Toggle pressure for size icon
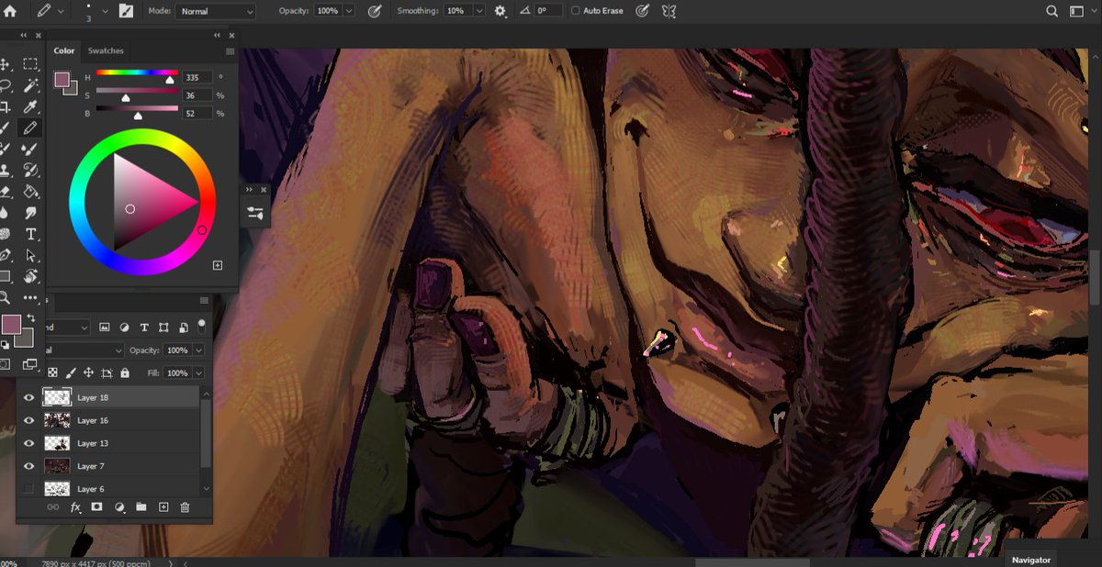Image resolution: width=1102 pixels, height=567 pixels. tap(642, 11)
